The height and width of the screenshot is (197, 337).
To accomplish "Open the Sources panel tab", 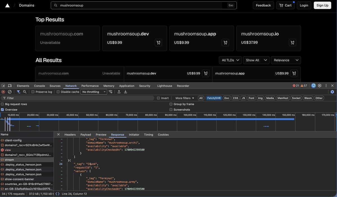I will click(55, 86).
